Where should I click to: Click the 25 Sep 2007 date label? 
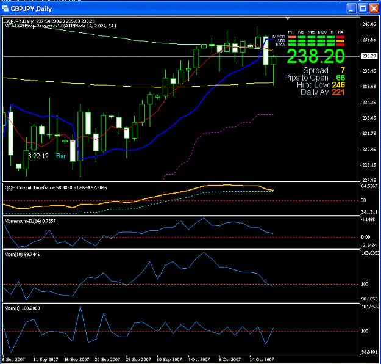[138, 359]
